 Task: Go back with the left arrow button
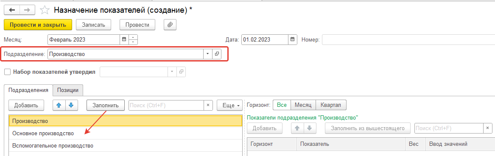pyautogui.click(x=12, y=10)
